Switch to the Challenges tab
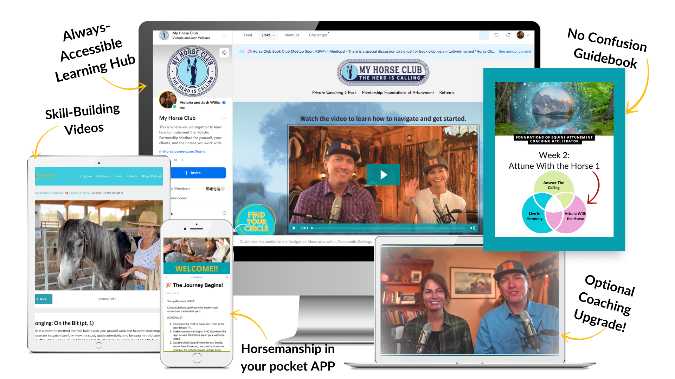This screenshot has width=675, height=379. pos(318,35)
